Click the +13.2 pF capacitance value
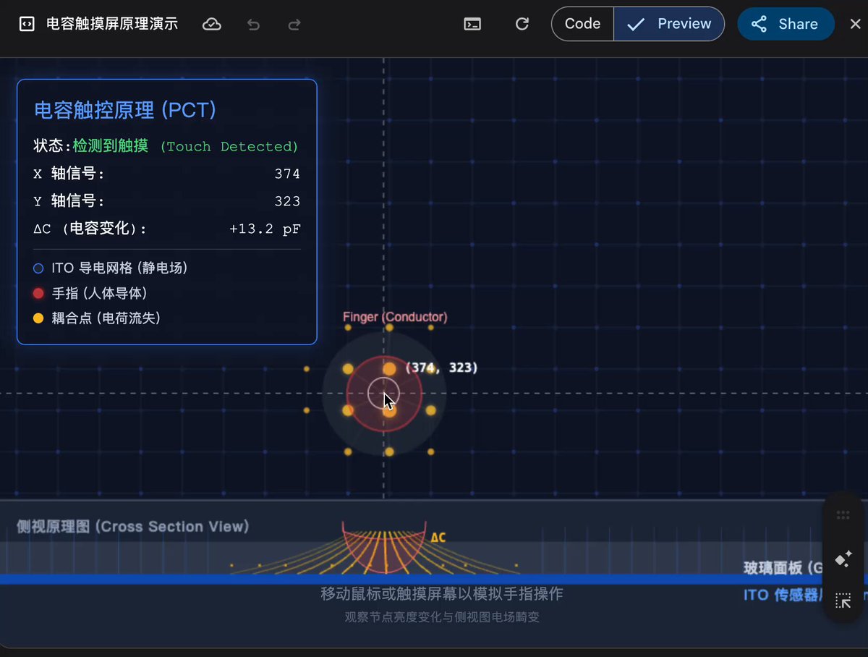Image resolution: width=868 pixels, height=657 pixels. 265,229
